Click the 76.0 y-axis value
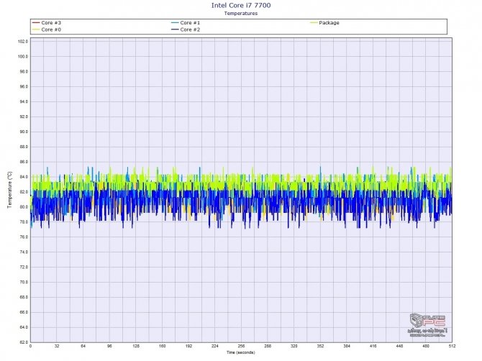Viewport: 482px width, 361px height. (23, 237)
